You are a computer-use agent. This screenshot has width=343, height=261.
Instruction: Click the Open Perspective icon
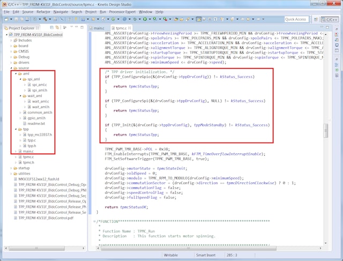[x=316, y=19]
